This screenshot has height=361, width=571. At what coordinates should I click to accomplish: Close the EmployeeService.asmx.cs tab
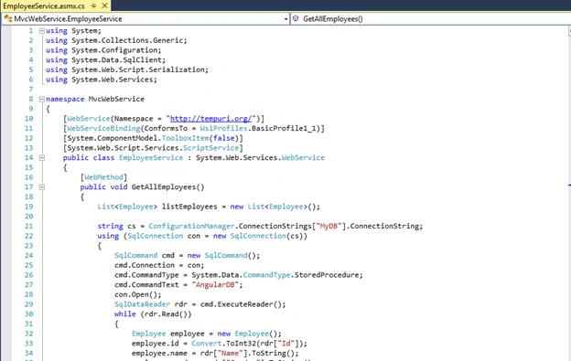[x=104, y=5]
